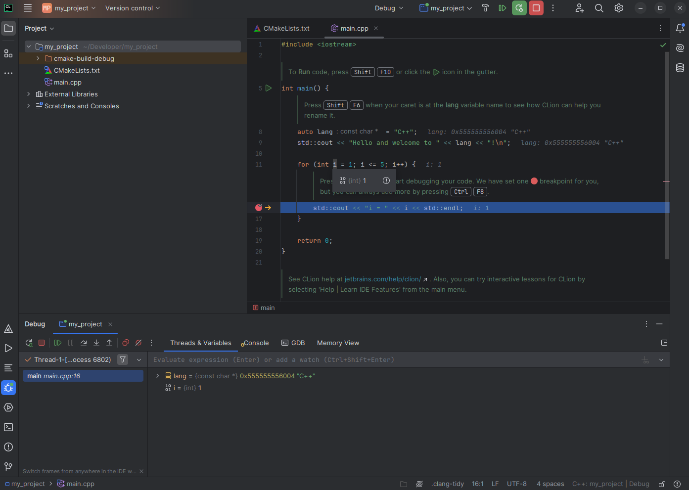Open Code With Me icon
Image resolution: width=689 pixels, height=490 pixels.
click(580, 8)
